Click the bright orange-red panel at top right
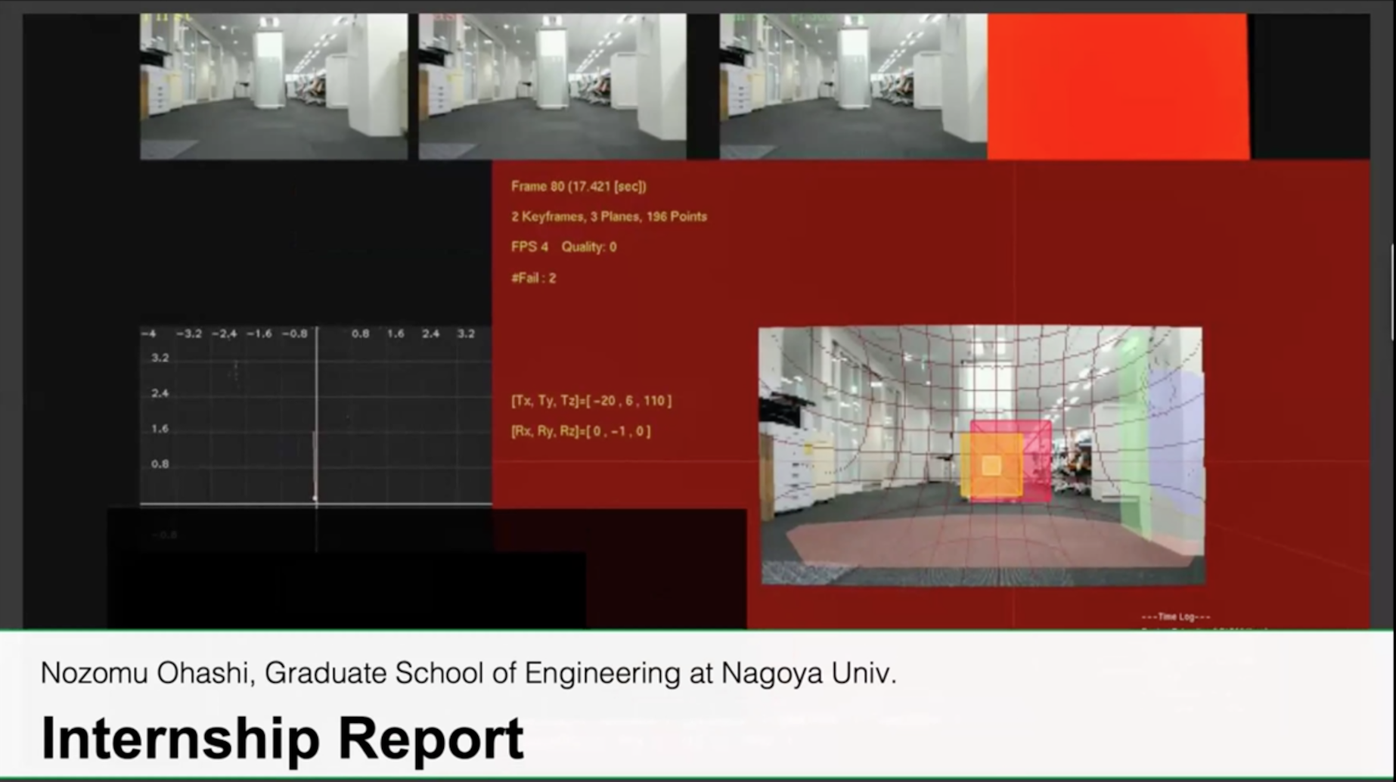Screen dimensions: 1396x782 pyautogui.click(x=1118, y=86)
